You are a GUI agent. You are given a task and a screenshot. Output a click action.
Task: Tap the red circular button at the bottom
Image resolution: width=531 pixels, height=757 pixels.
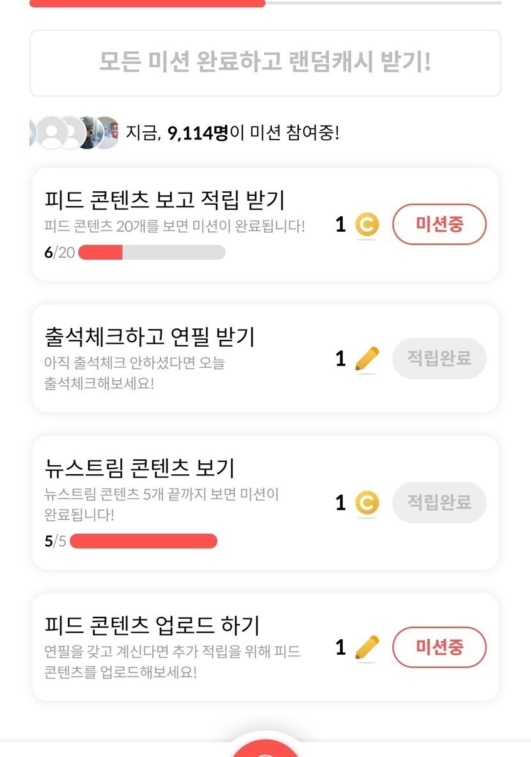click(265, 749)
